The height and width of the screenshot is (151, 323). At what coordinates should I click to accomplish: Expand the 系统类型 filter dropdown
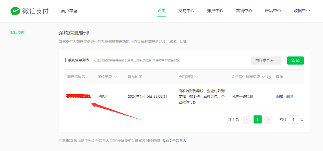(115, 77)
